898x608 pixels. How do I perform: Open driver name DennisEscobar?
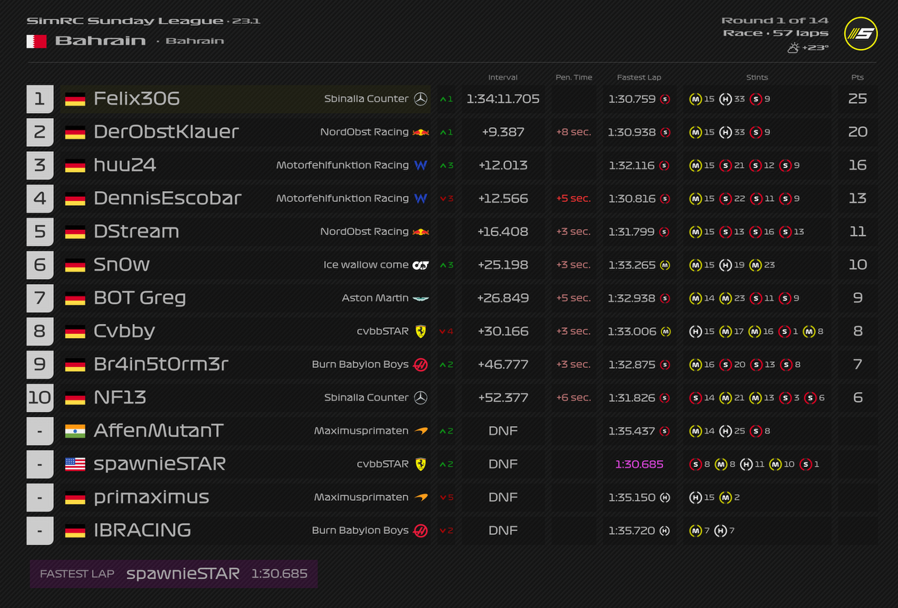click(167, 199)
